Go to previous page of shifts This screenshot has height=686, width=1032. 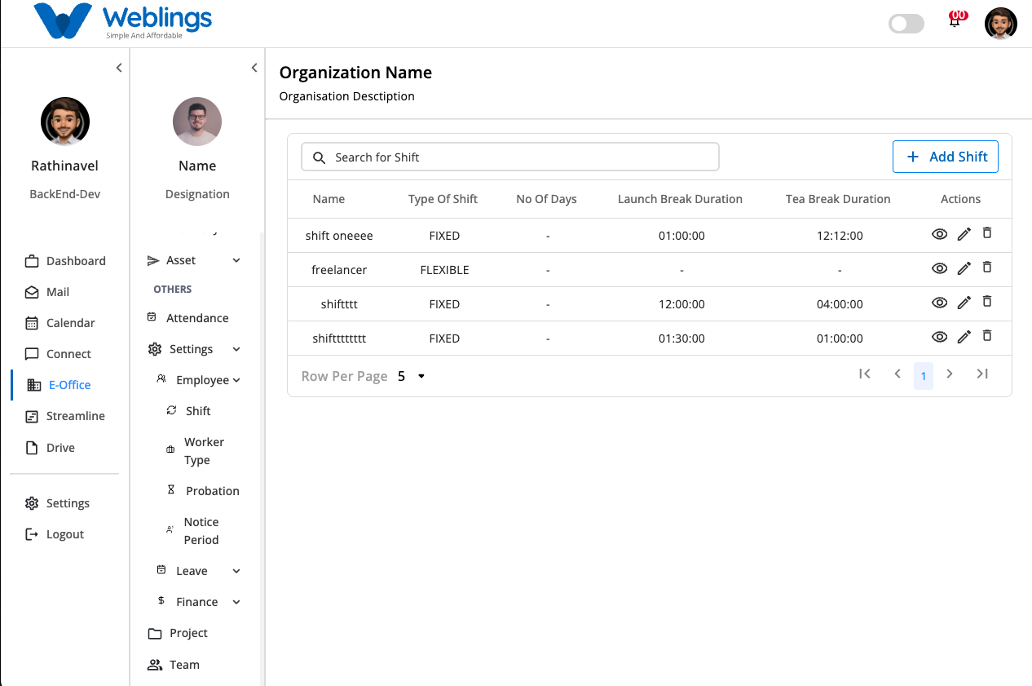[897, 374]
